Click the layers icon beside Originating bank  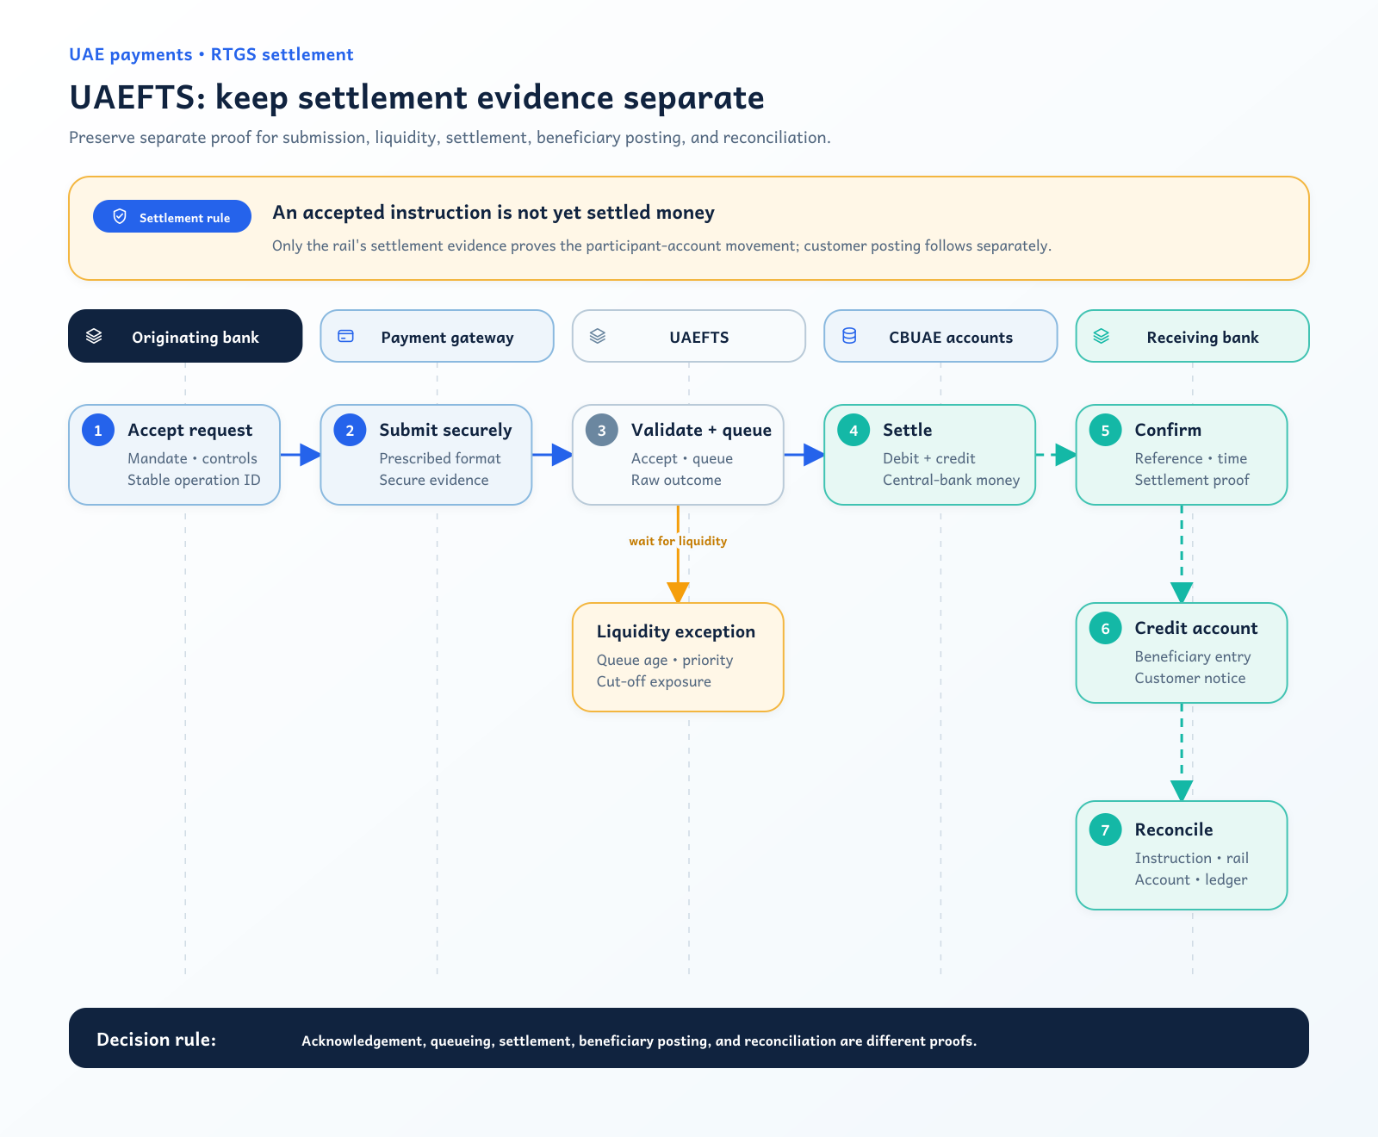[x=94, y=336]
